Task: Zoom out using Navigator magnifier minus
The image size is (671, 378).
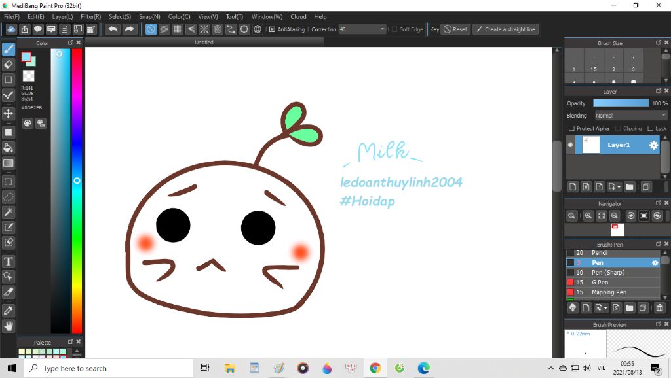Action: (x=615, y=216)
